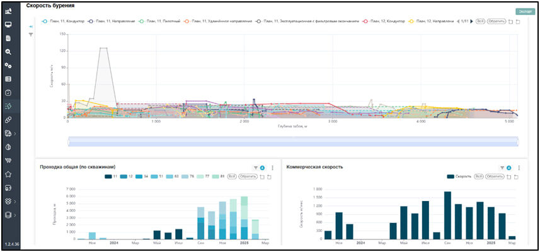Click Обратить button in Коммерческая скорость legend

pyautogui.click(x=493, y=176)
